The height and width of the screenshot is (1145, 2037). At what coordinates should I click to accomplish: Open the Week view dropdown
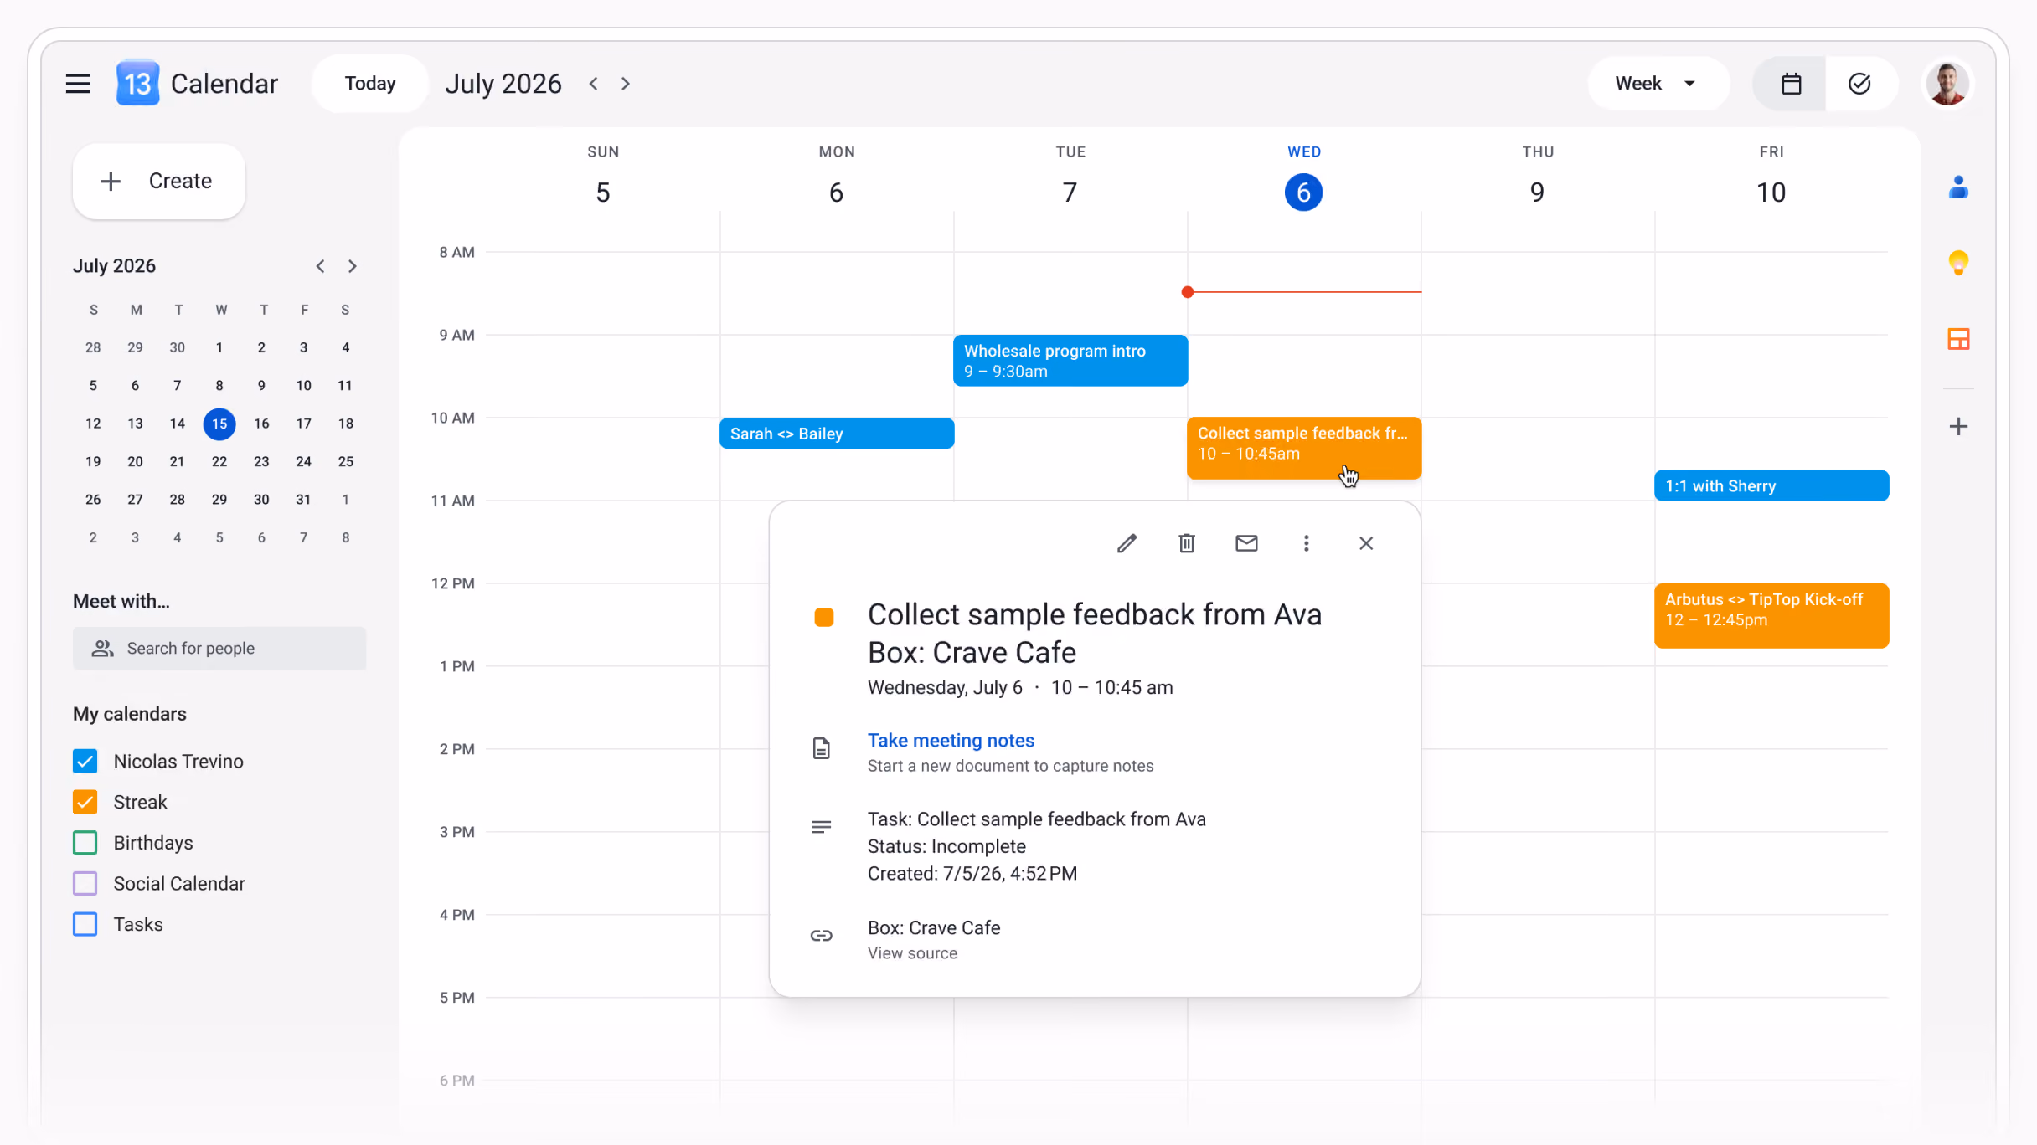(1658, 84)
